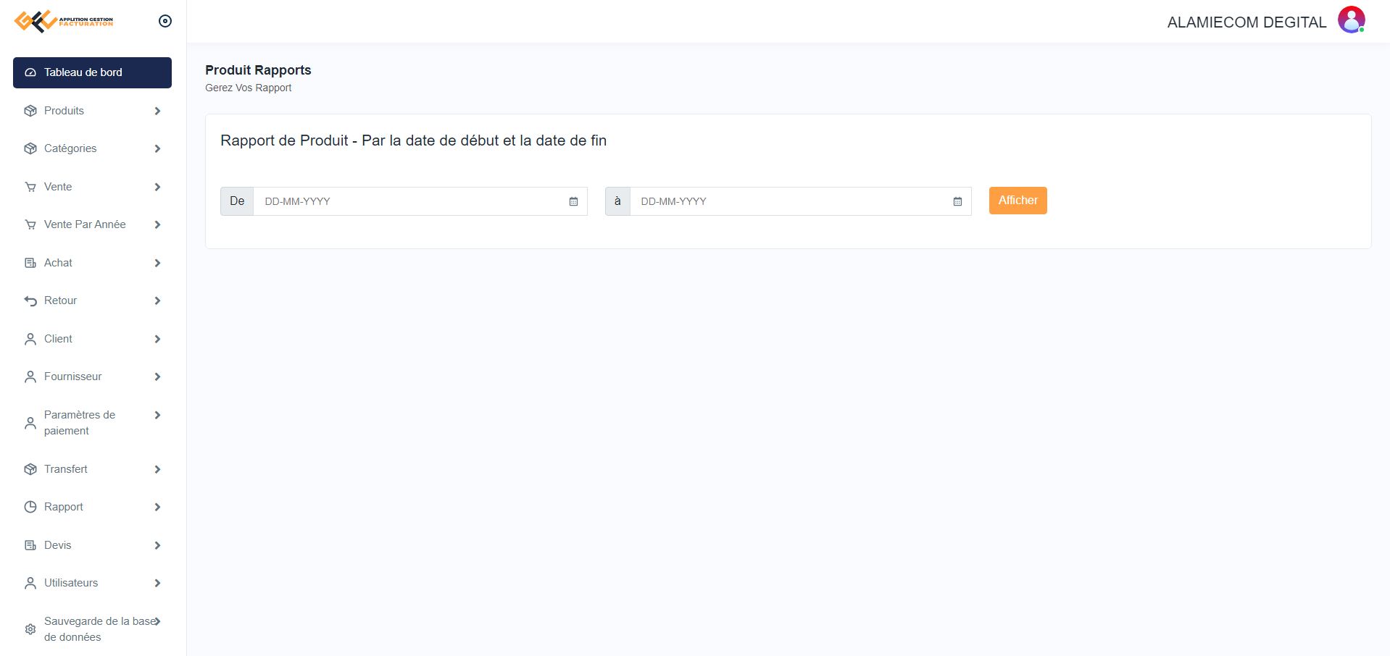Viewport: 1390px width, 656px height.
Task: Open the Vente Par Année menu
Action: pyautogui.click(x=85, y=224)
